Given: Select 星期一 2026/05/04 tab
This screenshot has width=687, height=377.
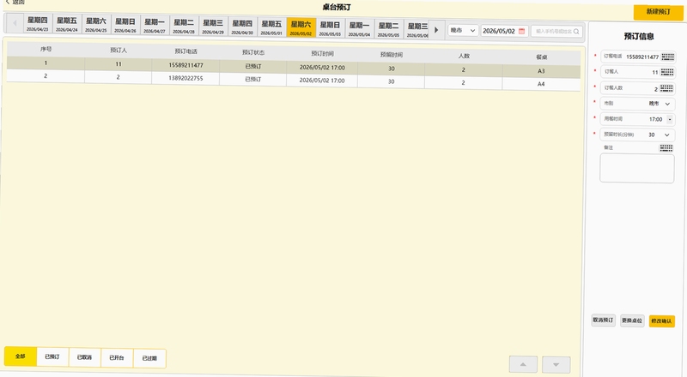Looking at the screenshot, I should coord(359,28).
